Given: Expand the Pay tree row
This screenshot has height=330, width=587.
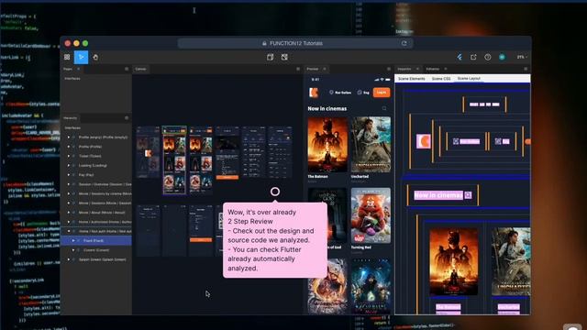Looking at the screenshot, I should [x=69, y=175].
